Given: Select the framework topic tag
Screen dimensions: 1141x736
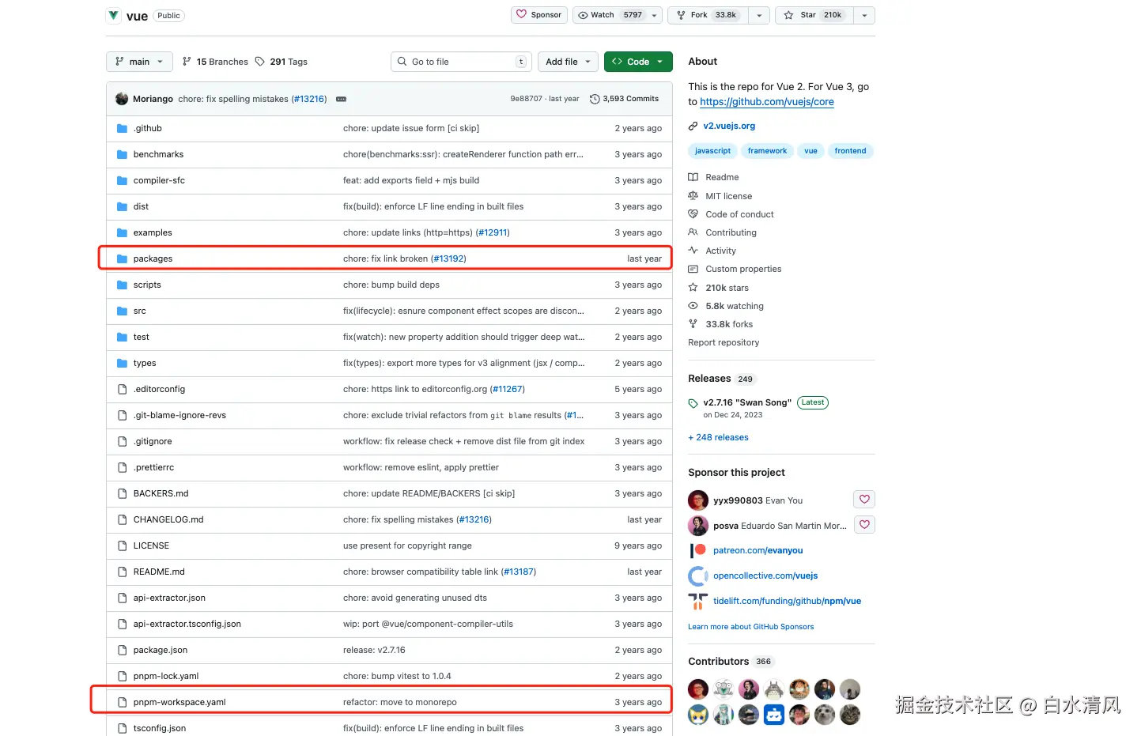Looking at the screenshot, I should tap(767, 151).
